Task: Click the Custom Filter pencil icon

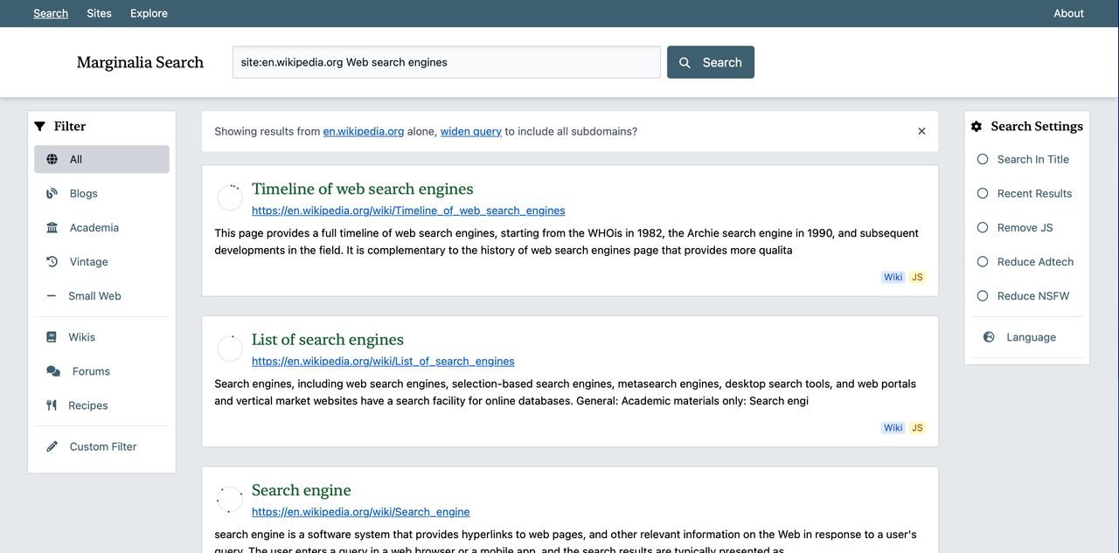Action: click(52, 446)
